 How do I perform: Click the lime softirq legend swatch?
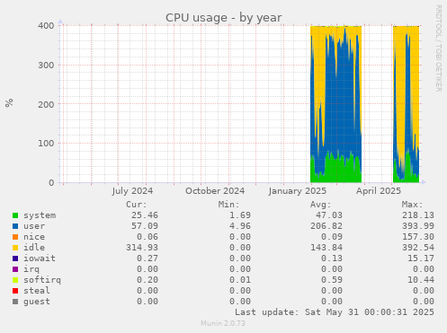pyautogui.click(x=15, y=280)
